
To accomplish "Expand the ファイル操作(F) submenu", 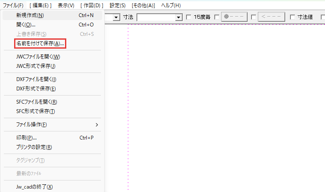I will (52, 125).
